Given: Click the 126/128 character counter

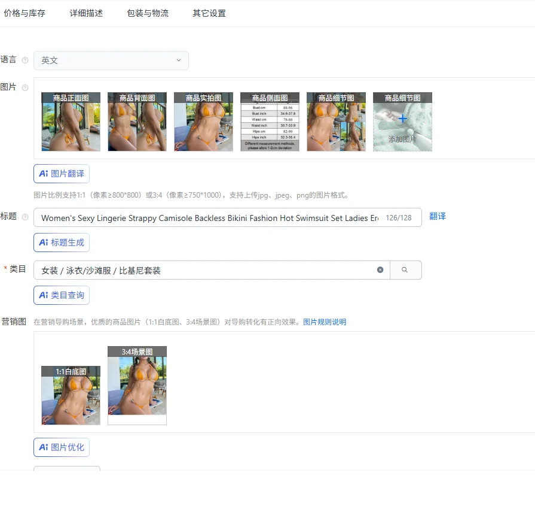Looking at the screenshot, I should [x=399, y=218].
